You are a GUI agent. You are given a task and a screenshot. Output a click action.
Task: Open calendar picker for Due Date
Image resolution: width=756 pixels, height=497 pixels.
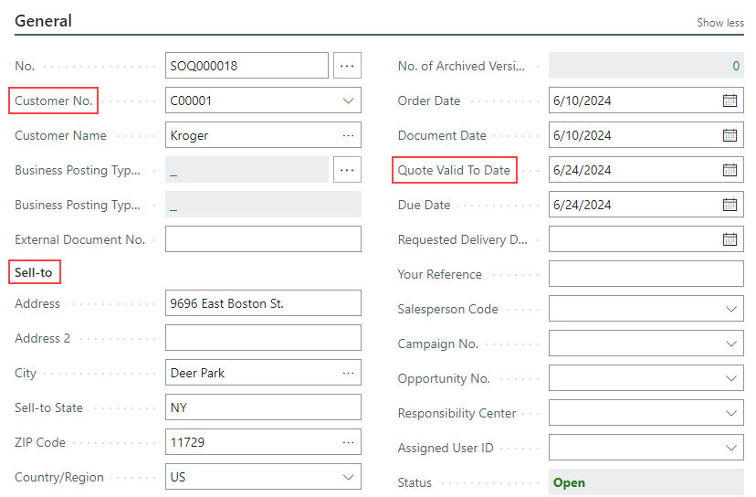tap(730, 205)
